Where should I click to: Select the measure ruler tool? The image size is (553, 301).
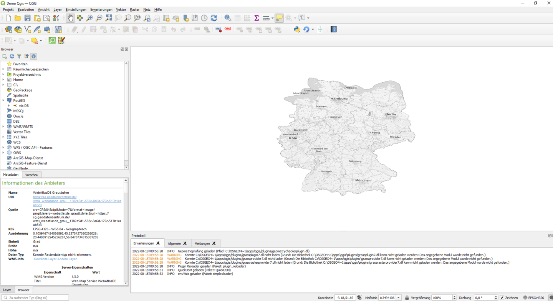point(266,18)
